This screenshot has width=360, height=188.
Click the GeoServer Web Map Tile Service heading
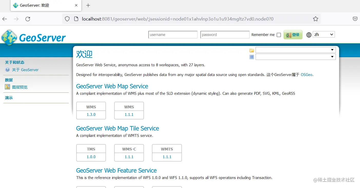[118, 128]
